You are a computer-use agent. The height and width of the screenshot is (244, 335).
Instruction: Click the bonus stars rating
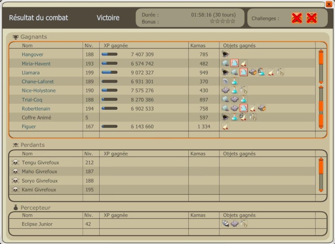pyautogui.click(x=222, y=21)
